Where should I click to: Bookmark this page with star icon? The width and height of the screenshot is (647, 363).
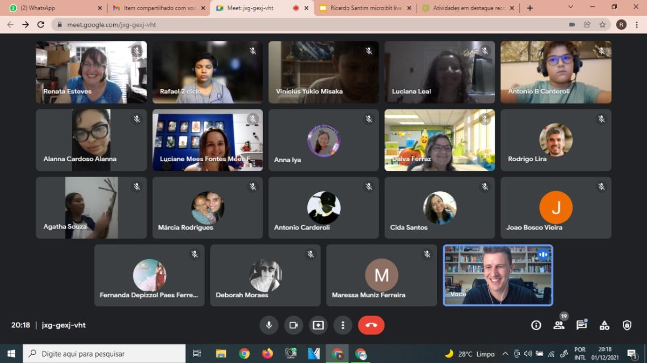point(602,24)
